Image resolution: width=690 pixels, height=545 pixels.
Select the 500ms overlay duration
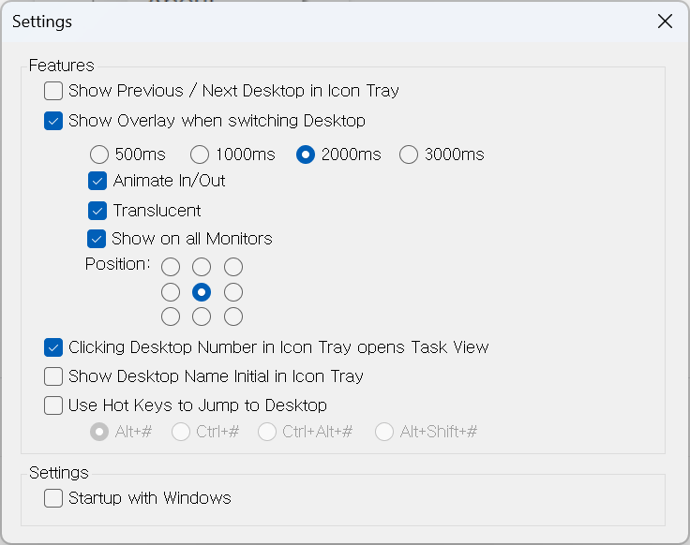click(99, 155)
